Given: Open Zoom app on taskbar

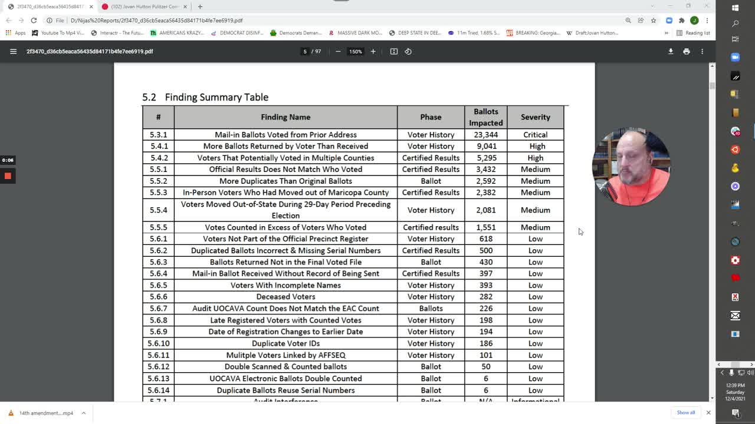Looking at the screenshot, I should (x=735, y=57).
